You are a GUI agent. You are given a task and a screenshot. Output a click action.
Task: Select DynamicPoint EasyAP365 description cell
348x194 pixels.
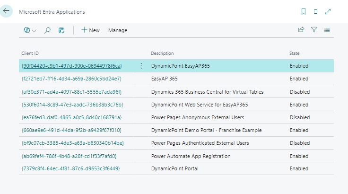point(181,66)
